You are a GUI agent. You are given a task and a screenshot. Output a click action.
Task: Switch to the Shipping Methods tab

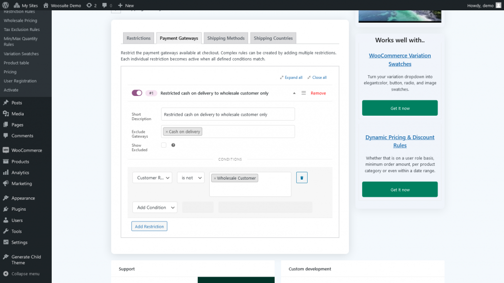click(x=226, y=38)
